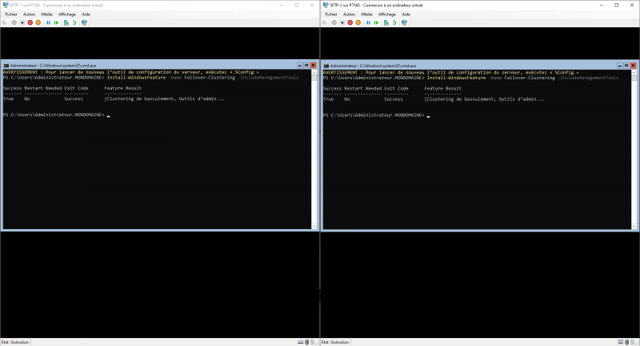Open the Affichage menu in SFTP-2 window
Image resolution: width=640 pixels, height=346 pixels.
pyautogui.click(x=387, y=14)
